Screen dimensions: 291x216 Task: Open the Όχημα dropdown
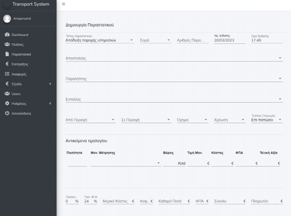(192, 120)
